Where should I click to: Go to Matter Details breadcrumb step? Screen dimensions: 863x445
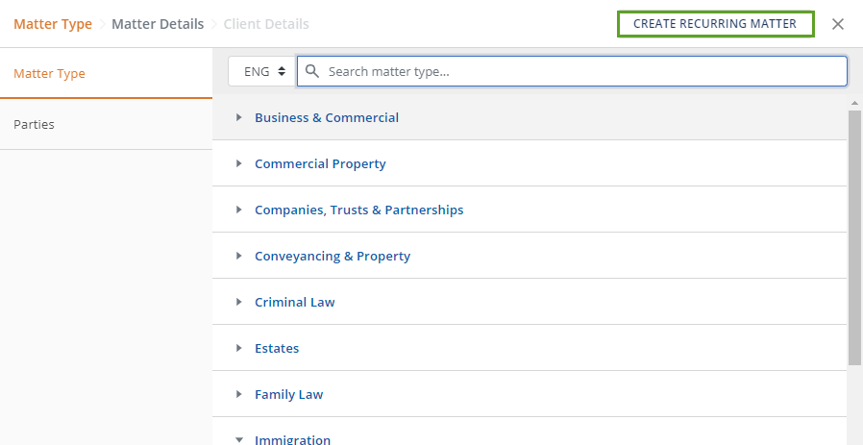coord(158,24)
